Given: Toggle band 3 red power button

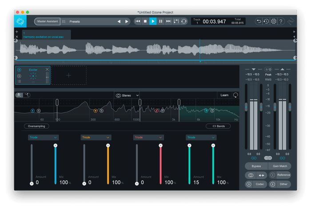Looking at the screenshot, I should pyautogui.click(x=156, y=111).
